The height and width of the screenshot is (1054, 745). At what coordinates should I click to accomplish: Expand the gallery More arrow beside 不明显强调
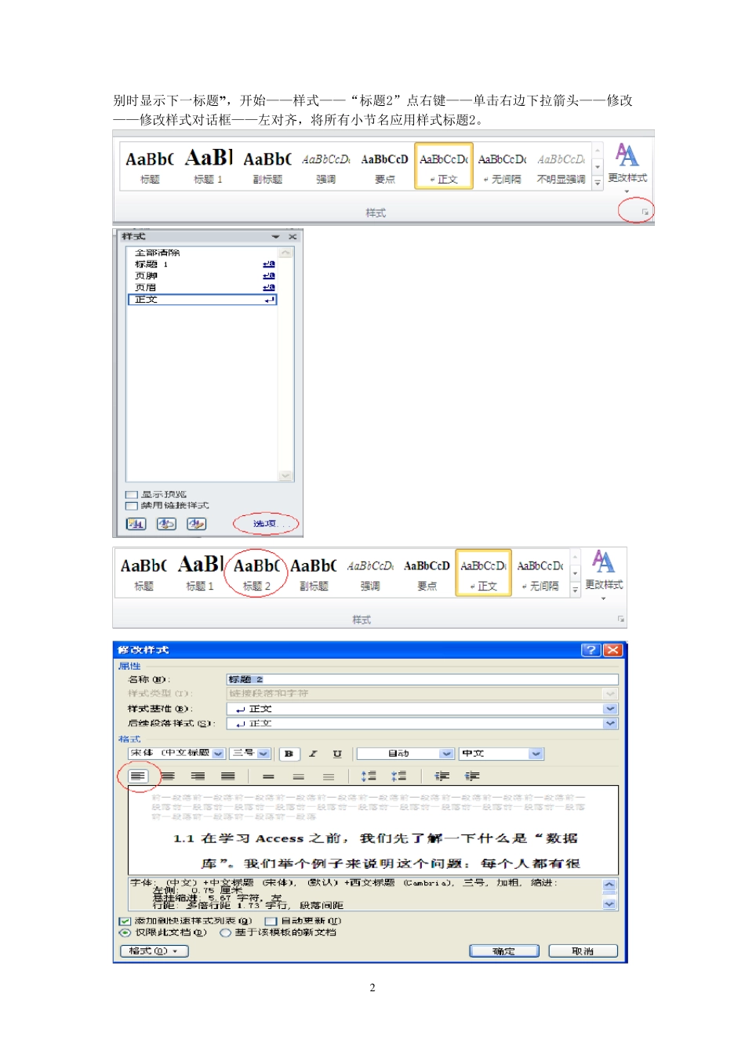[x=598, y=183]
